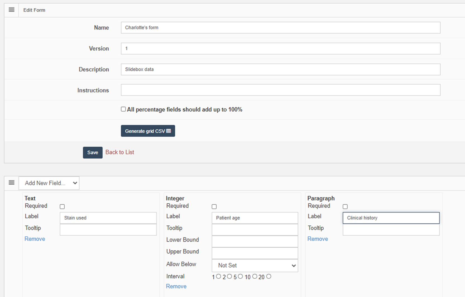Screen dimensions: 465x297
Task: Select interval 1 radio button
Action: click(x=219, y=276)
